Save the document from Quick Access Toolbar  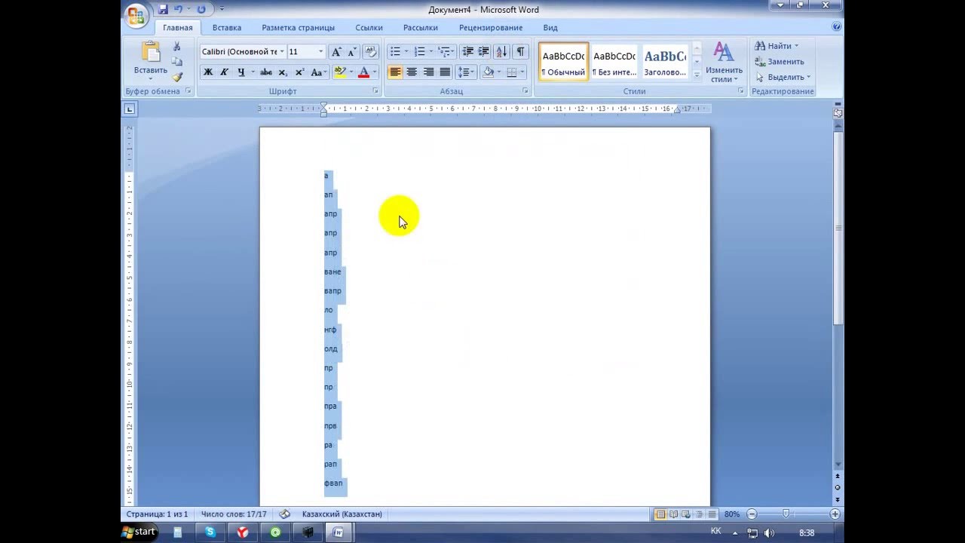[x=163, y=9]
